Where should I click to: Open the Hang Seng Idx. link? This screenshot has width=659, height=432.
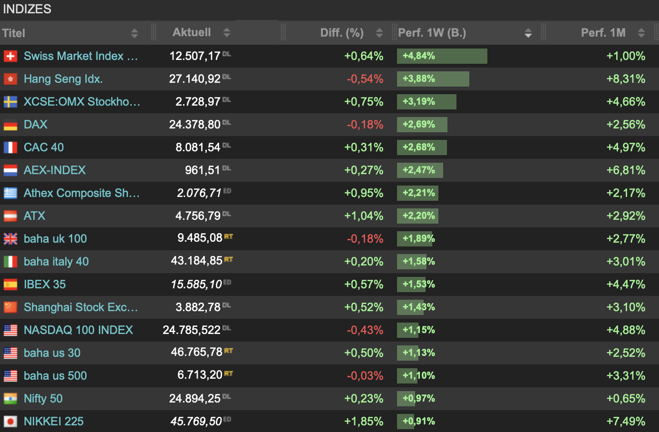click(x=63, y=79)
